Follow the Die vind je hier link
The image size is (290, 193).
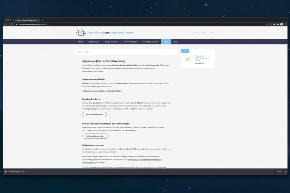[x=199, y=63]
